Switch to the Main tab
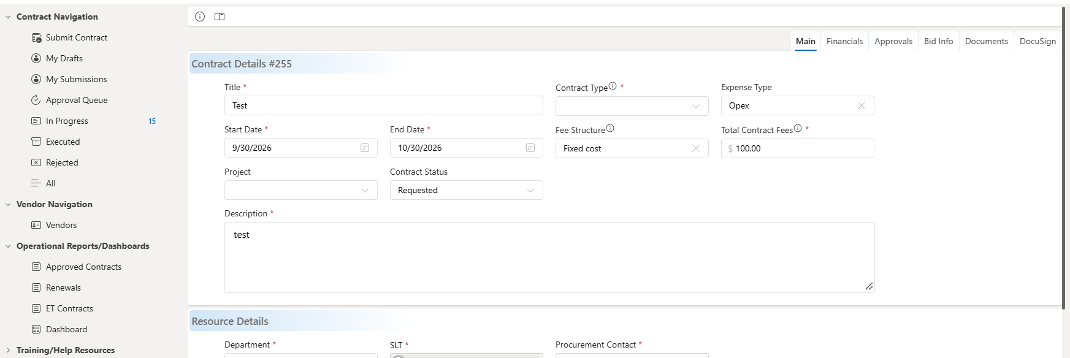1070x358 pixels. pos(806,41)
